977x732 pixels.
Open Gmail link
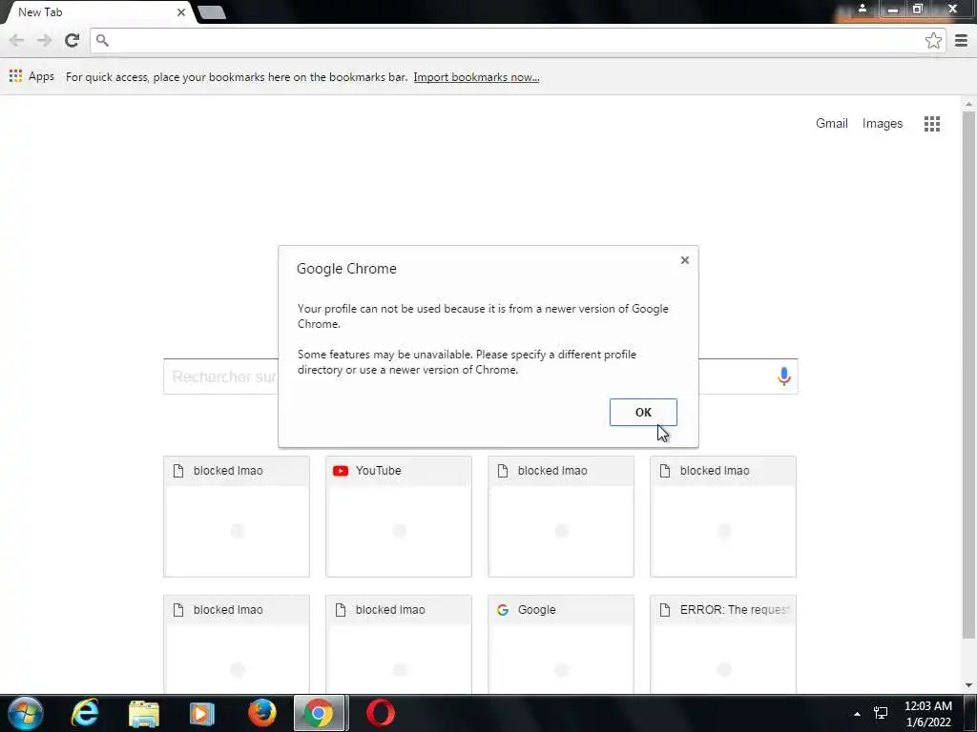(832, 123)
